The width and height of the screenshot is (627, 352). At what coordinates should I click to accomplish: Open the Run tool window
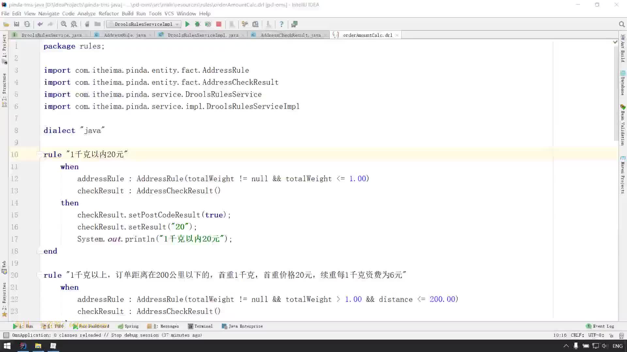tap(23, 326)
